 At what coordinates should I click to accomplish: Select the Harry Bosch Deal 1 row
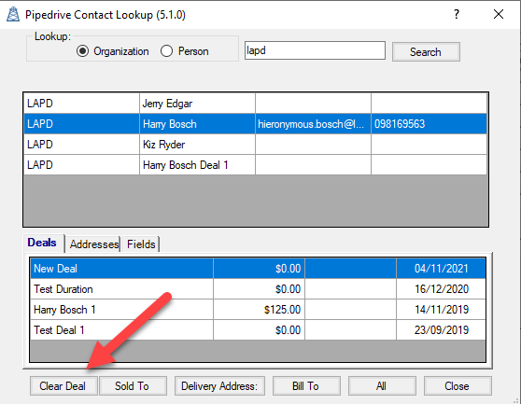(255, 165)
